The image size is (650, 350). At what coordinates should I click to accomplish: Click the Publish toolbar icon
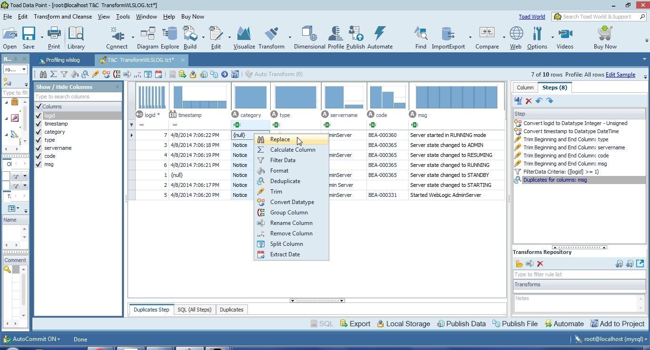pos(355,38)
